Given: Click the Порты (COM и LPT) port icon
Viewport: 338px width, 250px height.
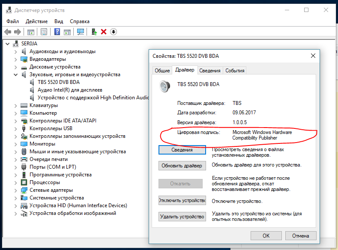Looking at the screenshot, I should click(x=24, y=167).
